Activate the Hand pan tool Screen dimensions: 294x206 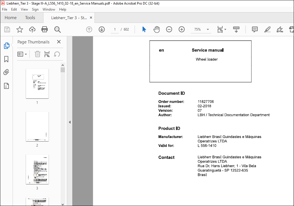tap(157, 29)
